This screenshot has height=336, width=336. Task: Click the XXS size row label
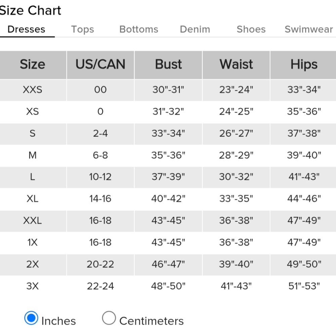coord(32,90)
